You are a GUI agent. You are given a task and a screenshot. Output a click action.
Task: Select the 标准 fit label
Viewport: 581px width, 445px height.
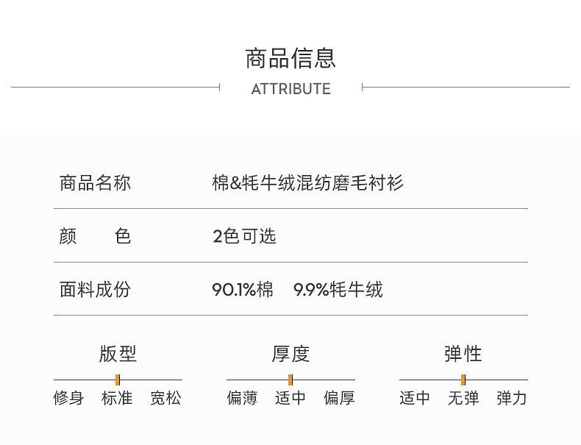click(x=118, y=399)
